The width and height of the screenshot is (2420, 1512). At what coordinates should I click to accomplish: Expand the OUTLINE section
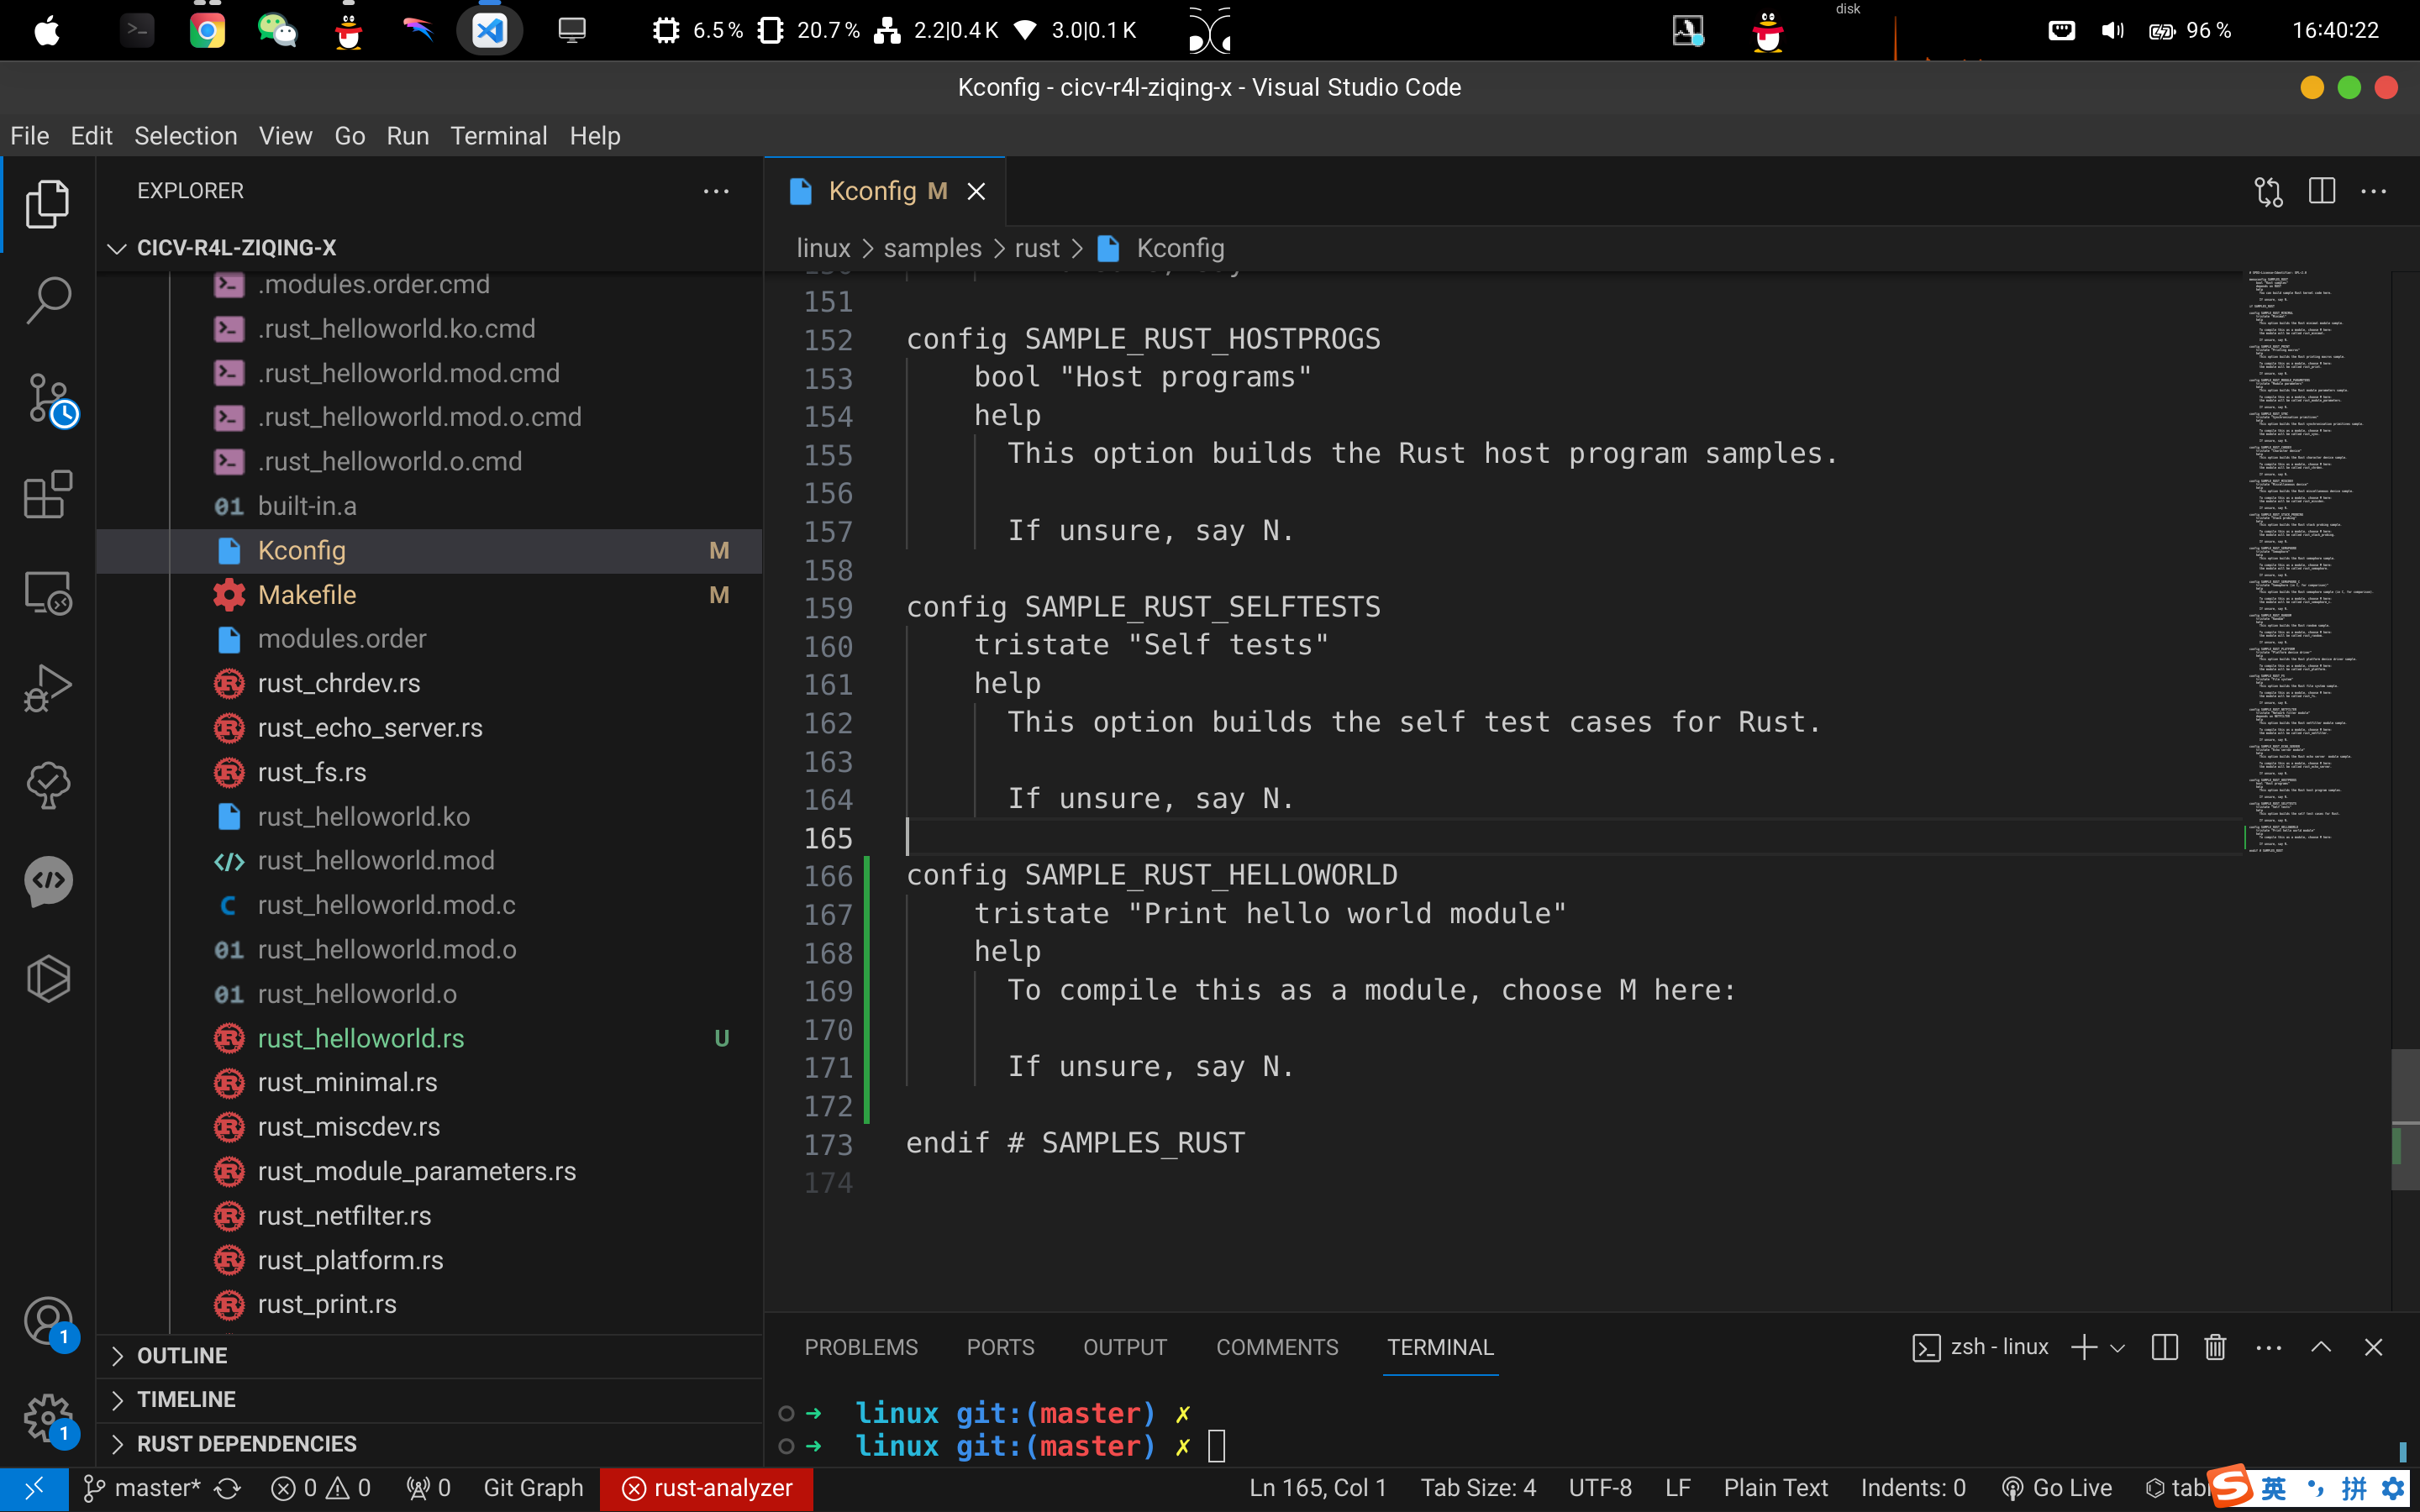coord(182,1355)
